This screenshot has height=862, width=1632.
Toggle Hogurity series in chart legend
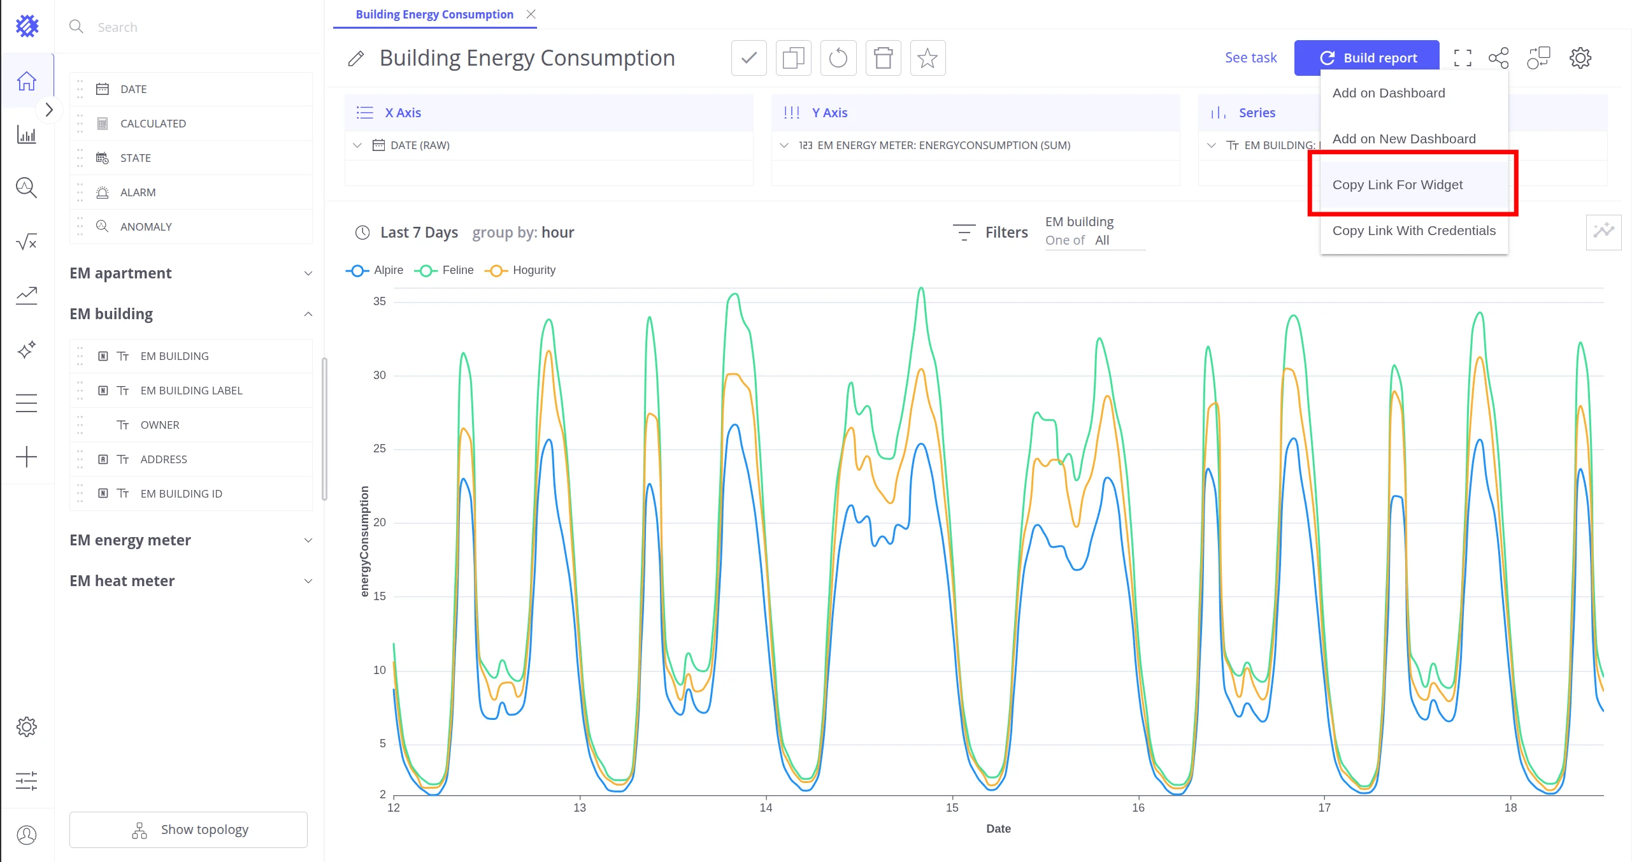click(x=520, y=270)
